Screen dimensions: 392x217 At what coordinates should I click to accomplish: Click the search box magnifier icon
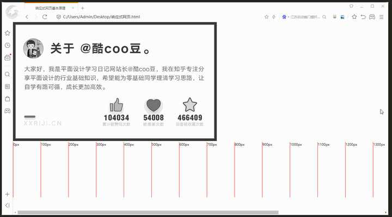pyautogui.click(x=324, y=17)
